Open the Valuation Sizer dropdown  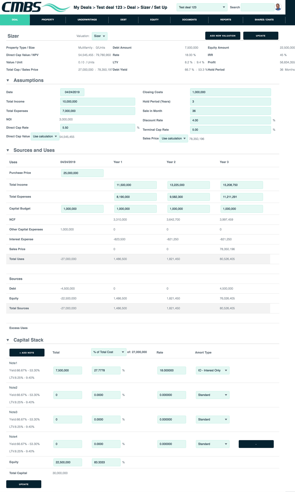pos(99,36)
